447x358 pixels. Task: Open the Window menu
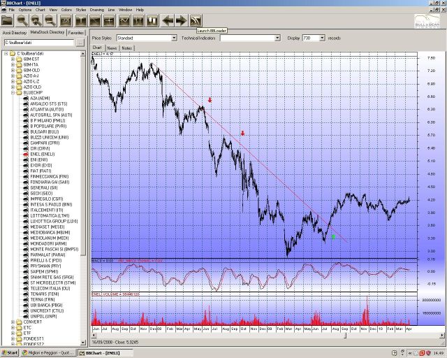126,10
